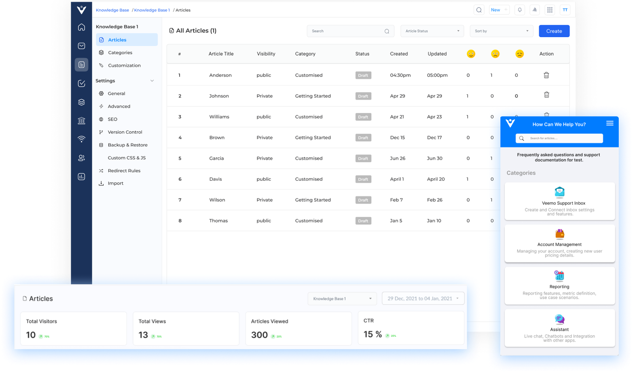The height and width of the screenshot is (372, 633).
Task: Click the Search for articles widget field
Action: pos(559,138)
